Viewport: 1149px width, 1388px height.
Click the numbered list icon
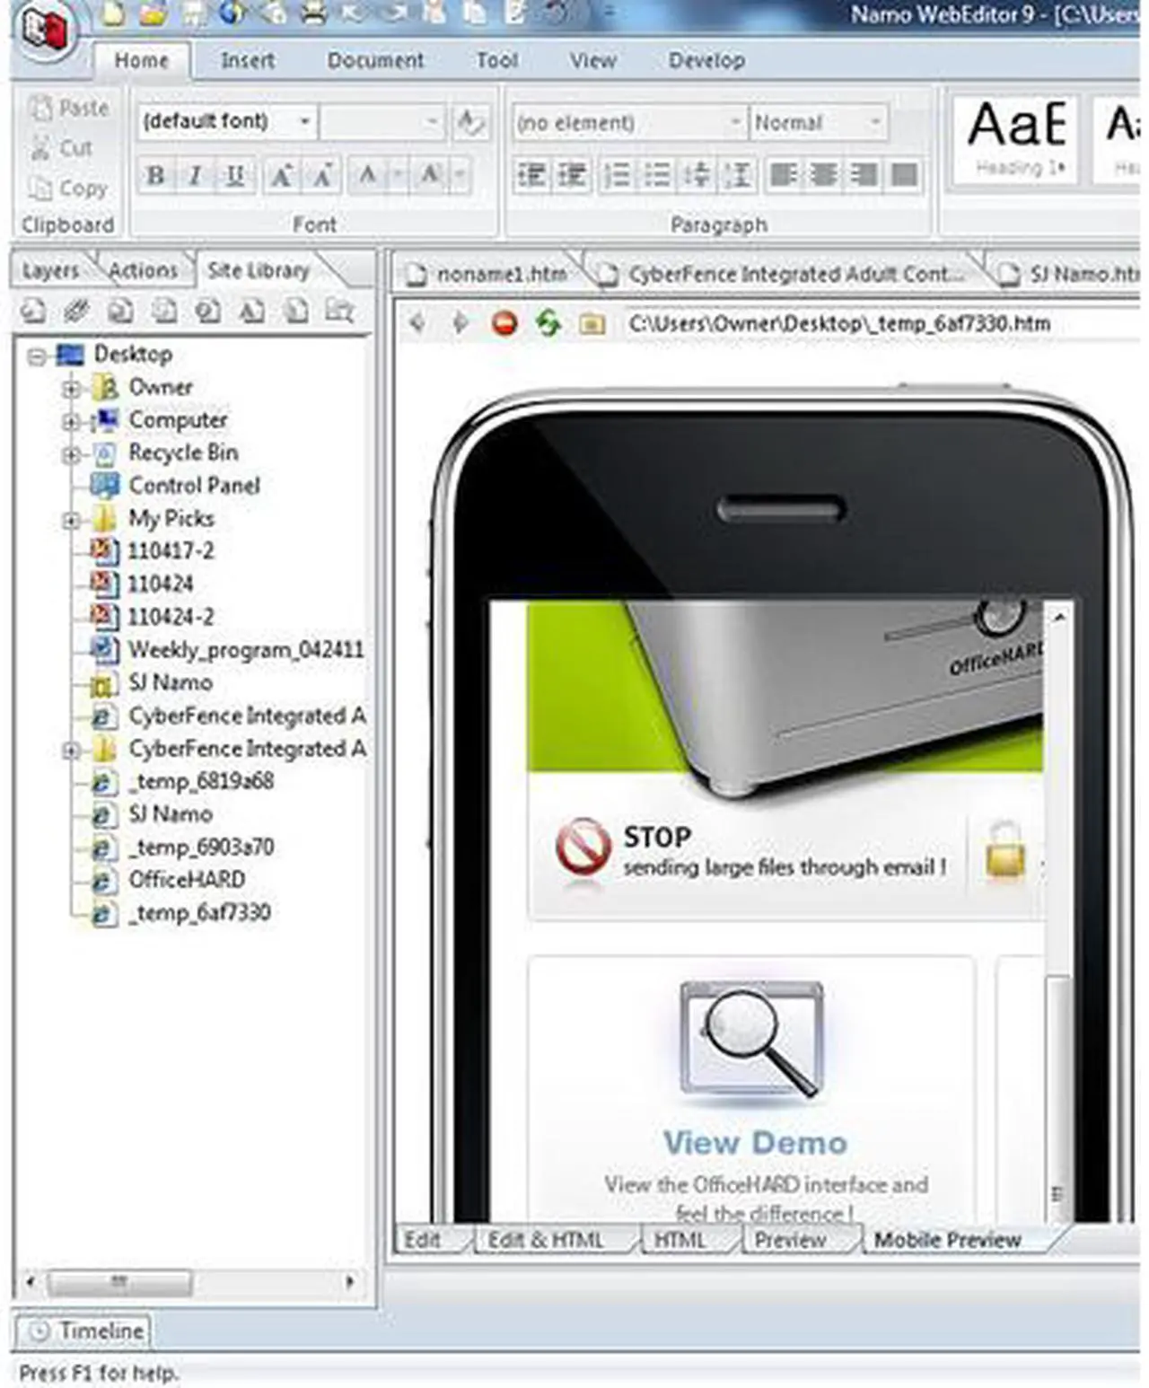pos(617,175)
